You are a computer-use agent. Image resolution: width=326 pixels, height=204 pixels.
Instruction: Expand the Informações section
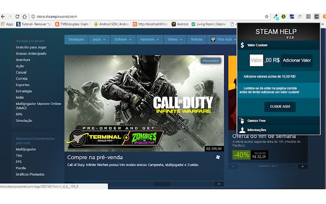[279, 130]
